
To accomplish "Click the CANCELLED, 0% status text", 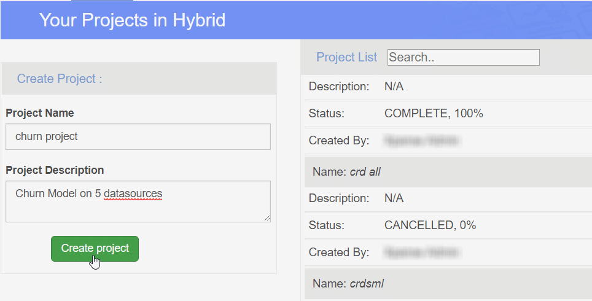I will click(430, 225).
